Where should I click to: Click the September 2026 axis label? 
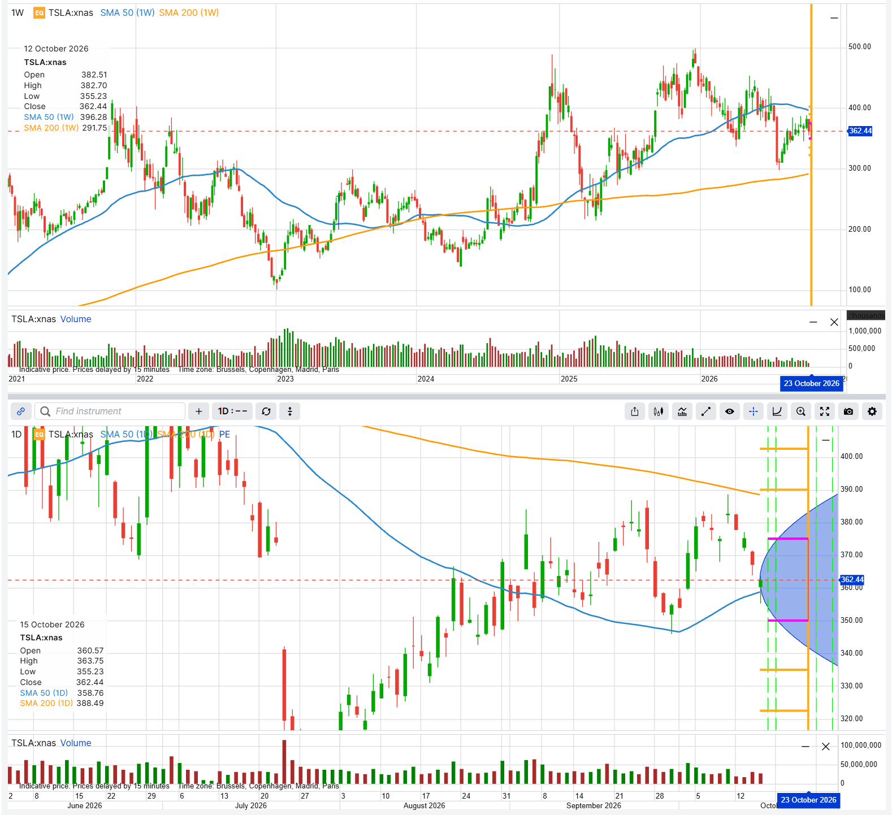coord(594,805)
